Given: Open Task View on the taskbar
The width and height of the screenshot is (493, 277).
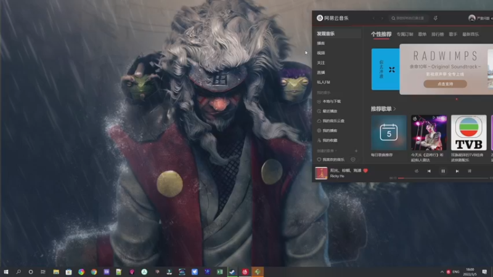Looking at the screenshot, I should pos(43,272).
